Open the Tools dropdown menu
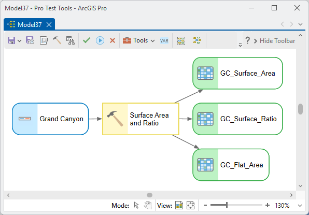The image size is (309, 215). click(153, 41)
